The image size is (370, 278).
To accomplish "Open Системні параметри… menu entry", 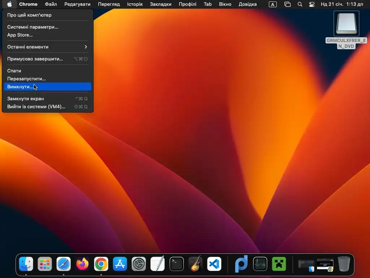I will [47, 27].
